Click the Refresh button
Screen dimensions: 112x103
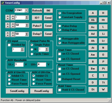pyautogui.click(x=37, y=11)
